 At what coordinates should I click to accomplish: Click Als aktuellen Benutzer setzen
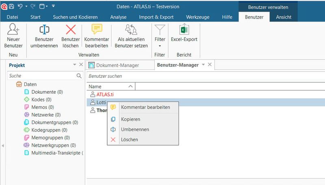click(131, 36)
